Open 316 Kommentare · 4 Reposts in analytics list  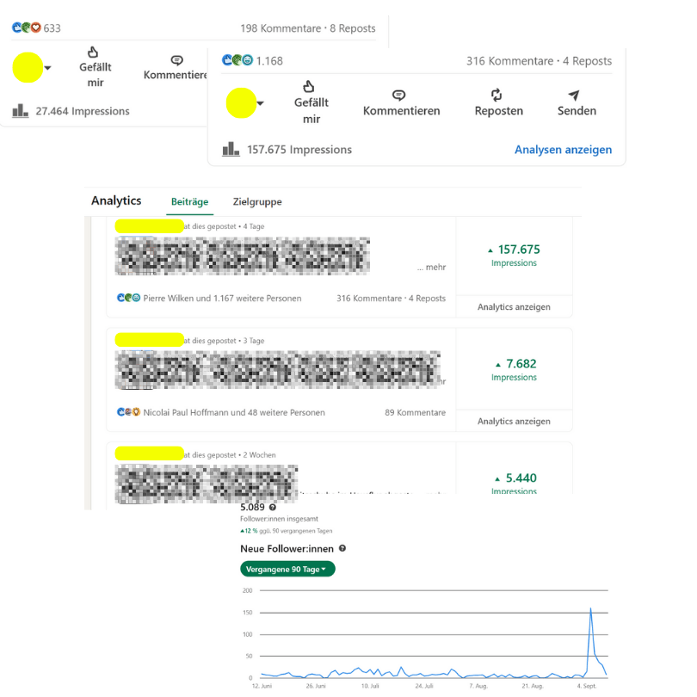point(391,299)
